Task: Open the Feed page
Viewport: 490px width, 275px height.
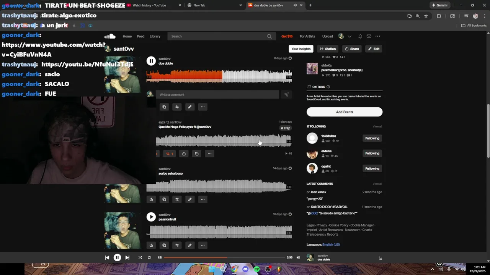Action: point(140,36)
